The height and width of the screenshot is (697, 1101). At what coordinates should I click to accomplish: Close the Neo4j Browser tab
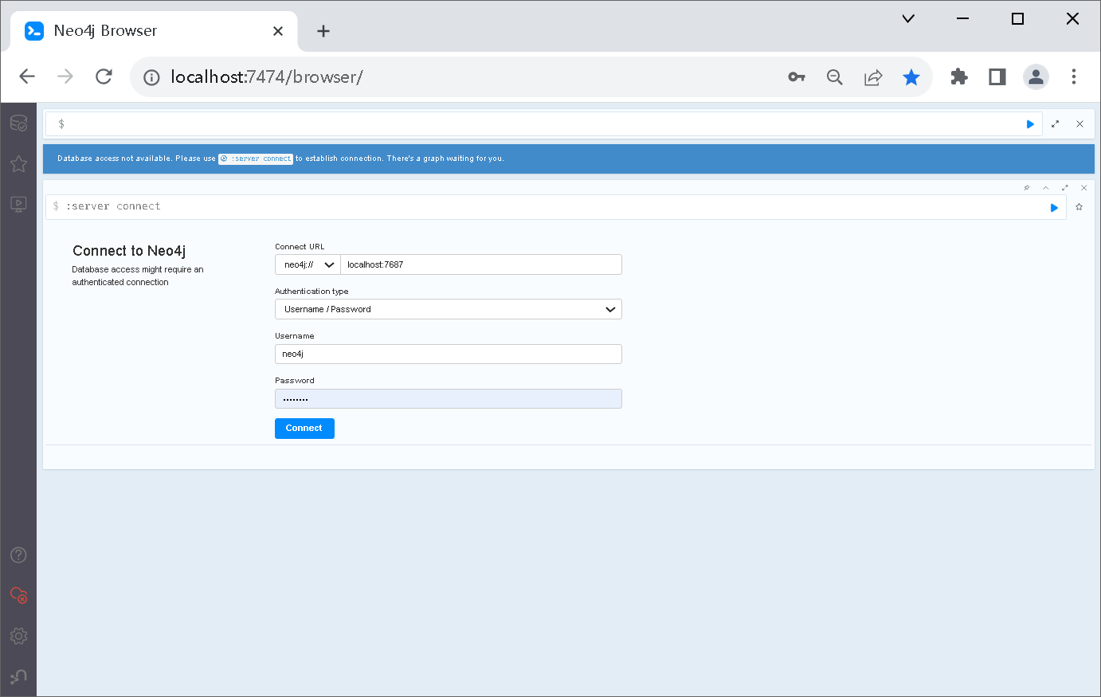pyautogui.click(x=278, y=31)
